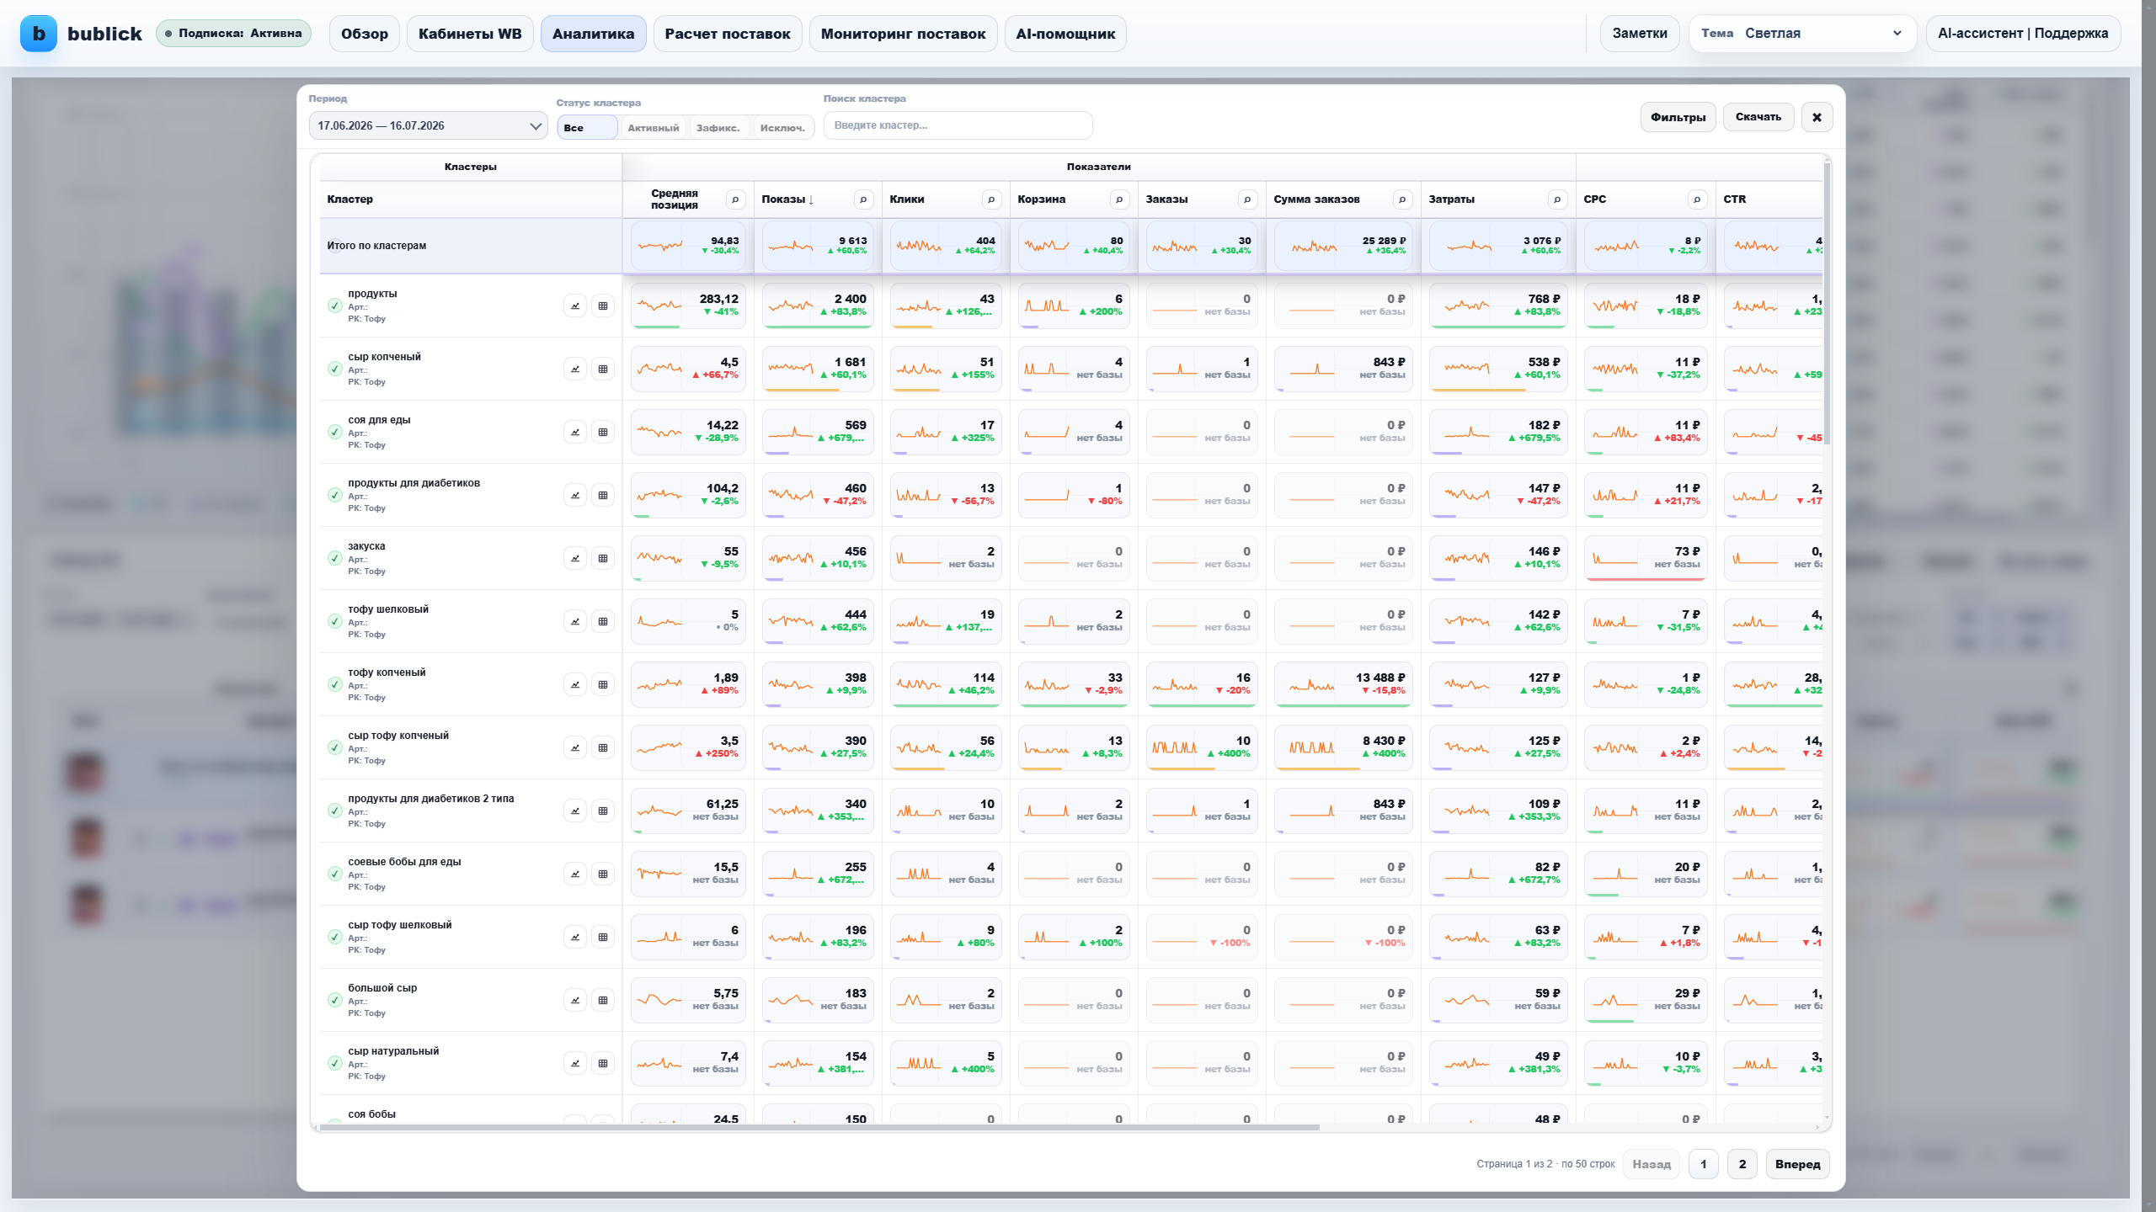Viewport: 2156px width, 1212px height.
Task: Open chart icon for продукты cluster
Action: pos(575,306)
